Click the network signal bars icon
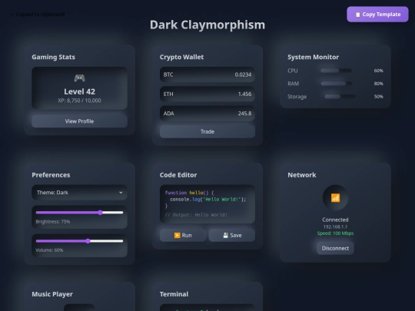Viewport: 415px width, 311px height. coord(335,198)
